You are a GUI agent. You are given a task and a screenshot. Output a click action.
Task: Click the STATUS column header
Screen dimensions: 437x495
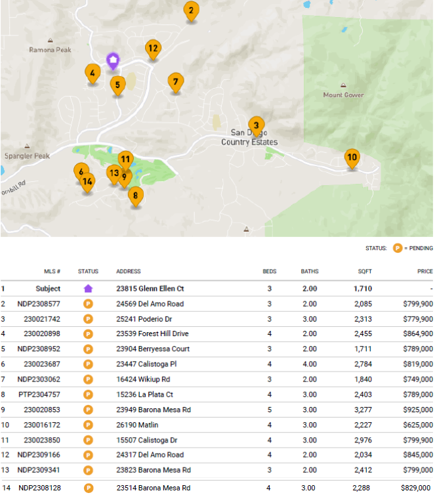88,271
